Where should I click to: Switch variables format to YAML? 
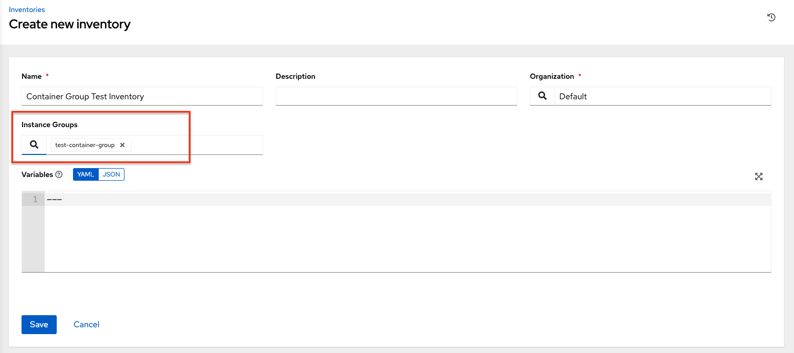coord(86,174)
